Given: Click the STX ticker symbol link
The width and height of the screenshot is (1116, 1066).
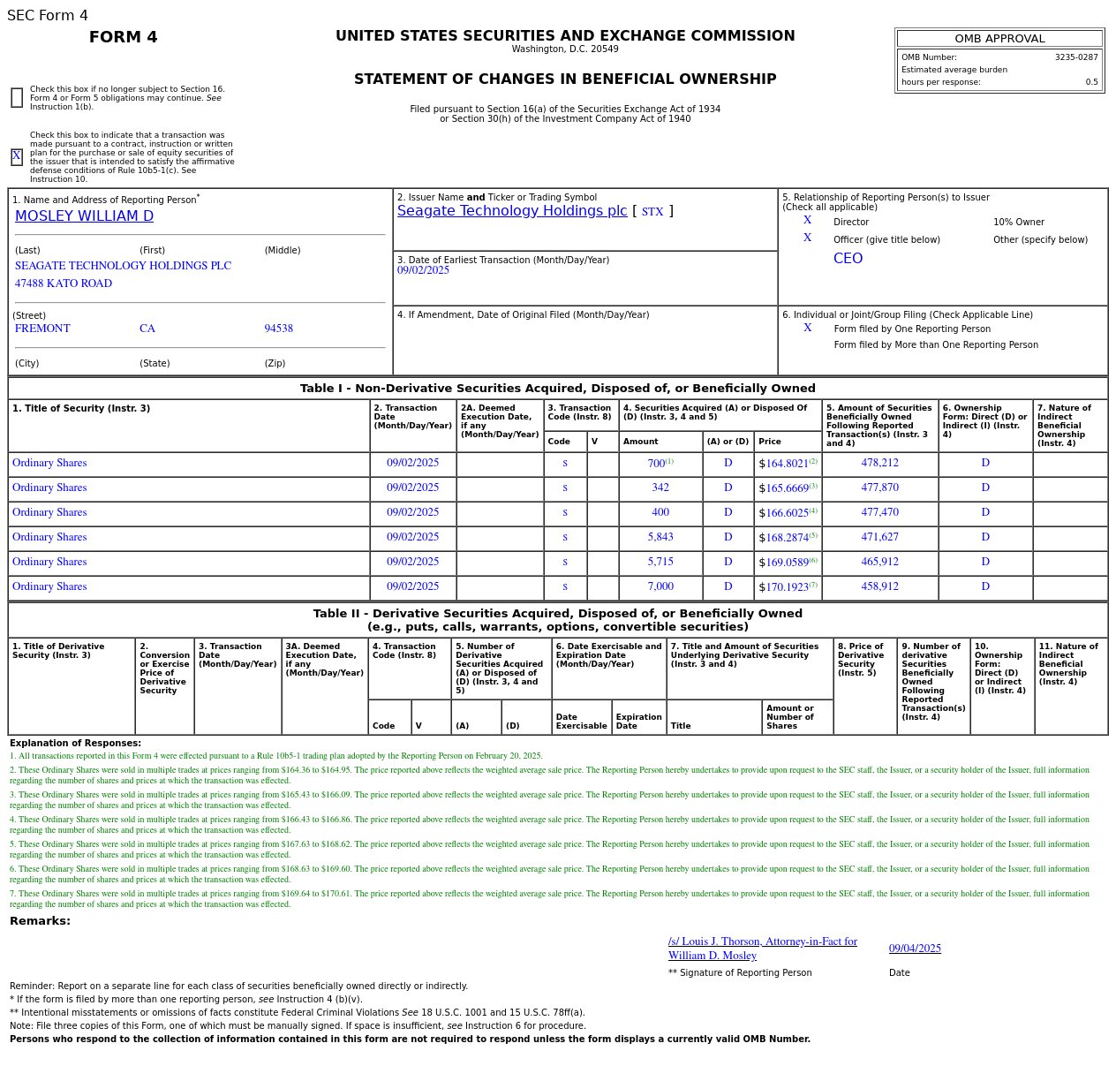Looking at the screenshot, I should point(652,212).
